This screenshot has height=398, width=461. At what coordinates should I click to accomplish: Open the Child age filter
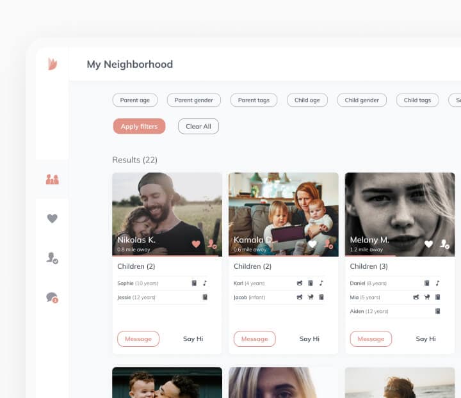point(307,100)
